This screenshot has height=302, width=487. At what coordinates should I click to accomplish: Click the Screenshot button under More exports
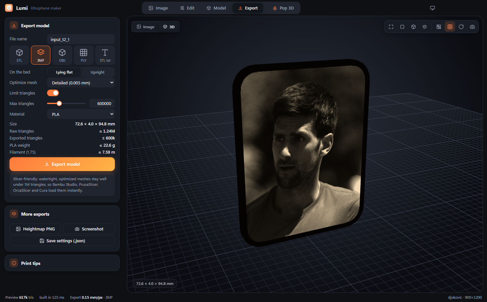click(89, 229)
